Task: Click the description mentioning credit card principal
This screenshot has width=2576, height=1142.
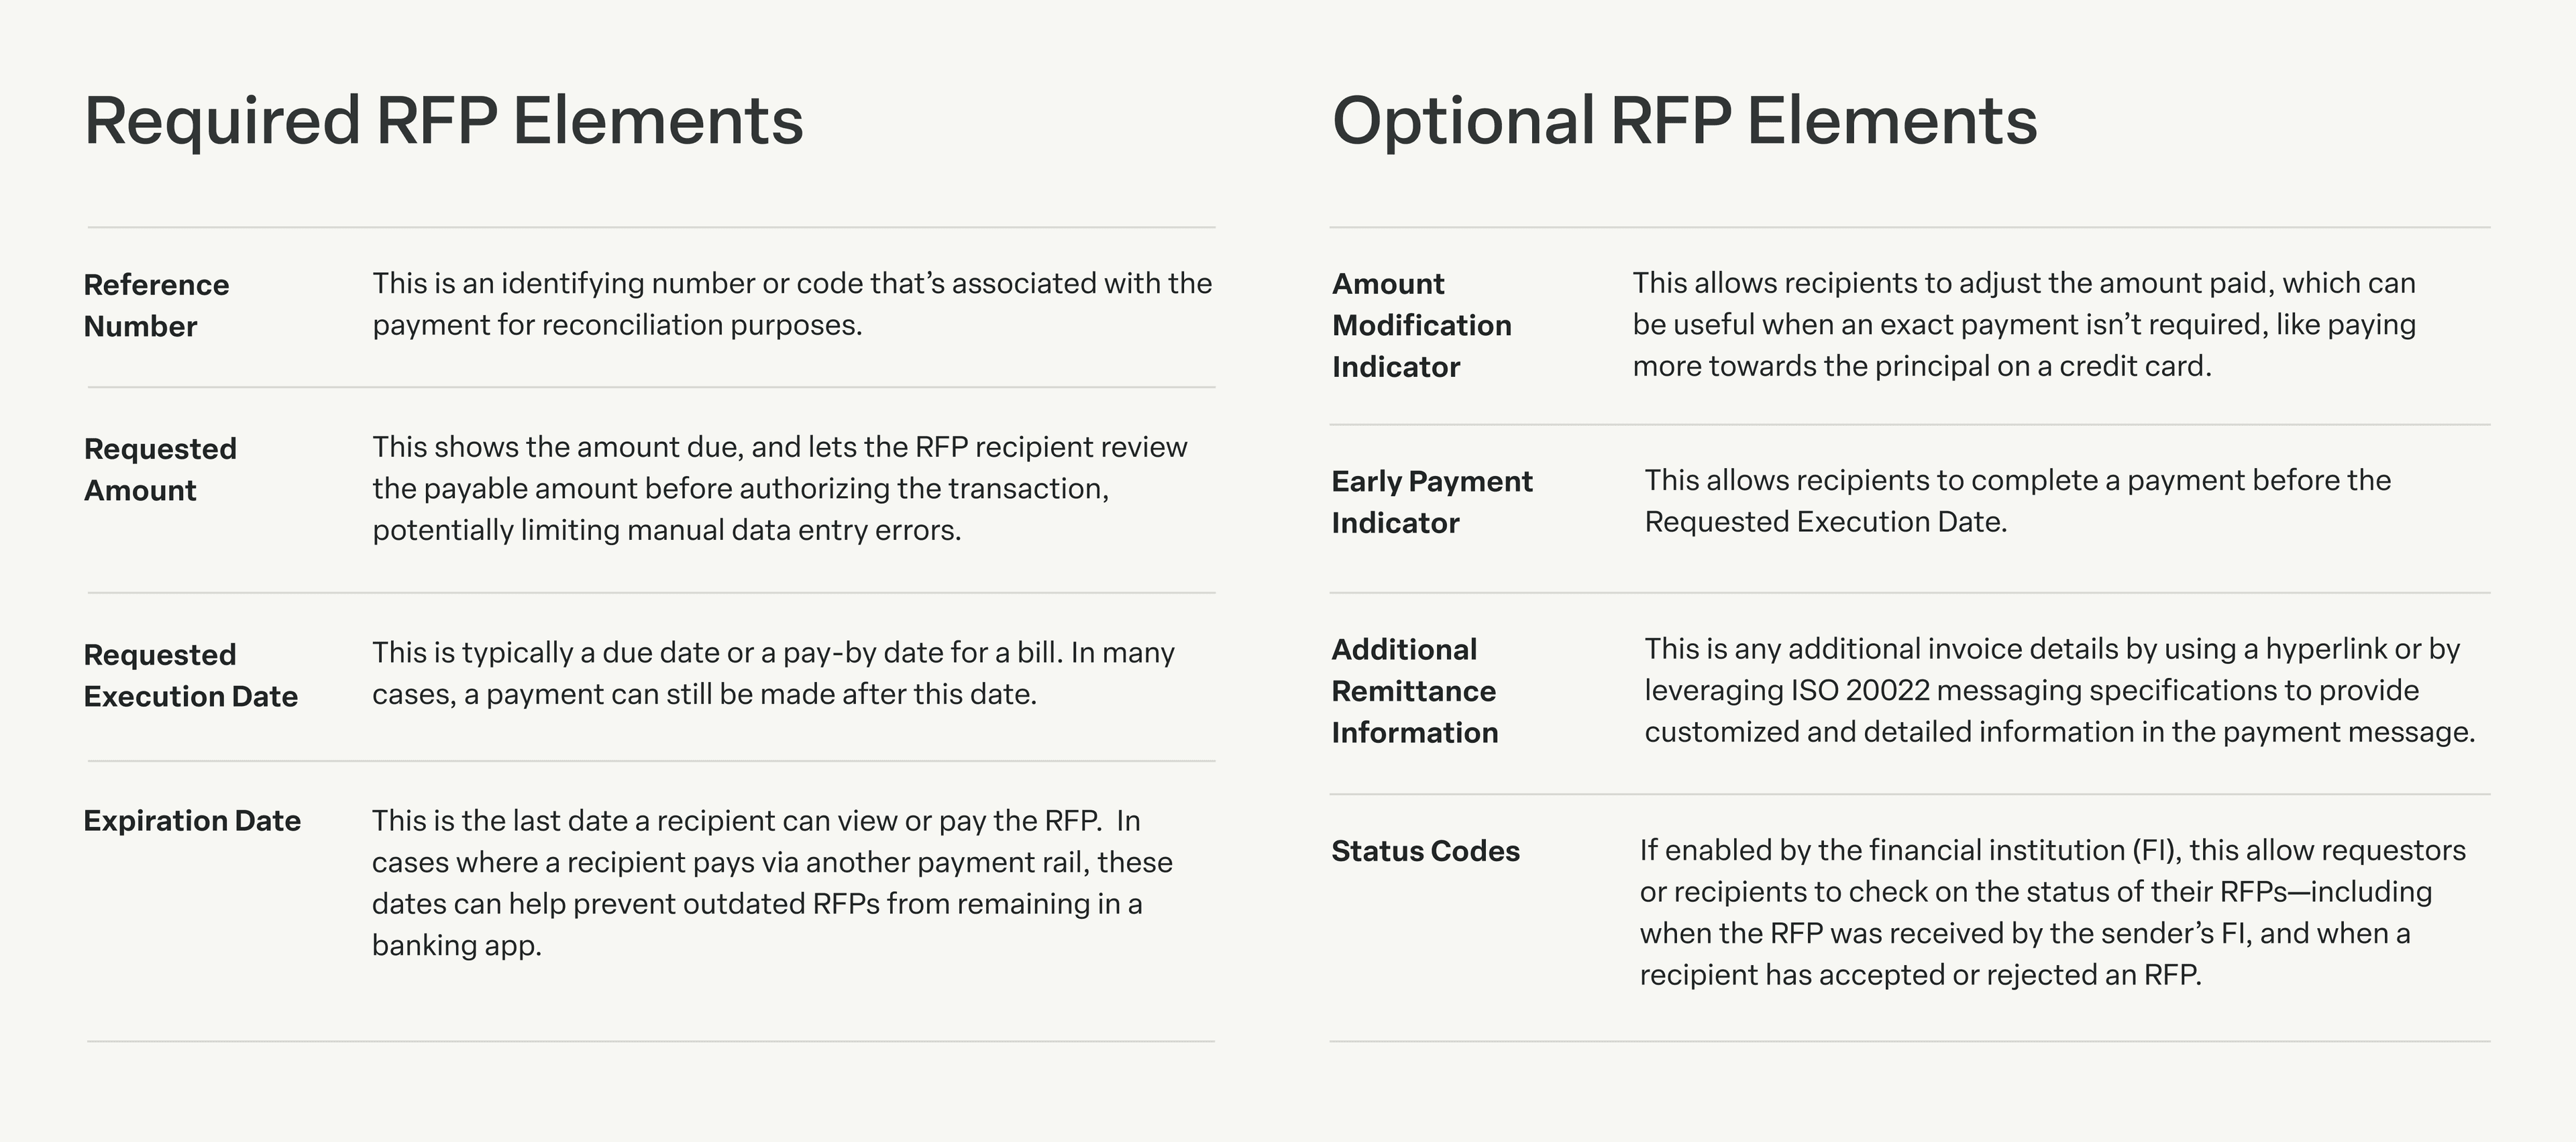Action: click(x=2023, y=324)
